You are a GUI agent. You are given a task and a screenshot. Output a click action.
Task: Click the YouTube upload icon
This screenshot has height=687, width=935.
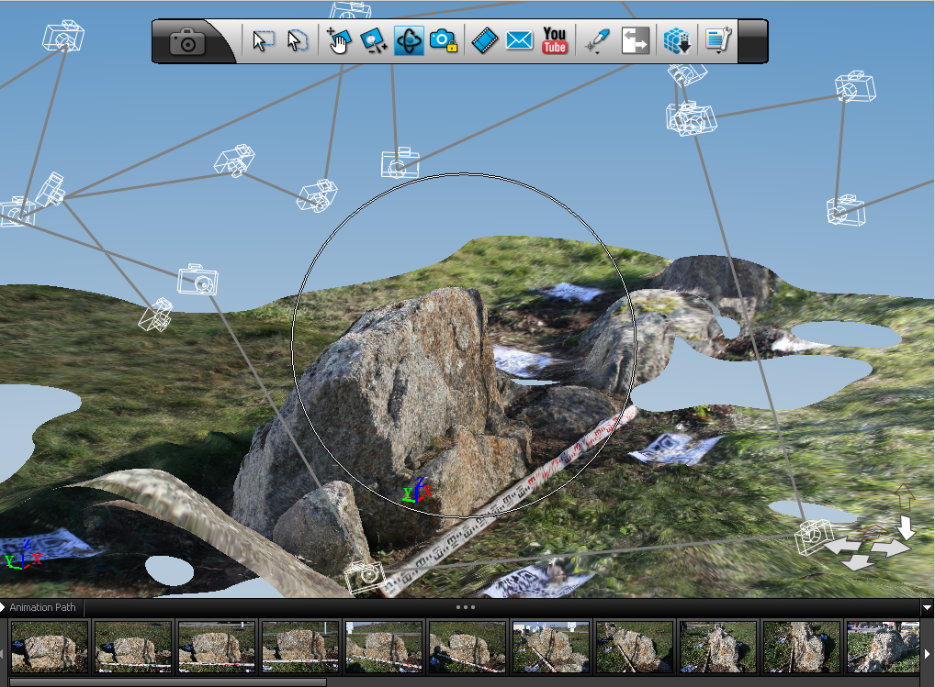[555, 41]
